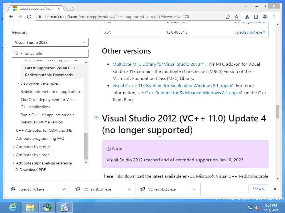
Task: Expand the Deployment examples node
Action: (x=18, y=83)
